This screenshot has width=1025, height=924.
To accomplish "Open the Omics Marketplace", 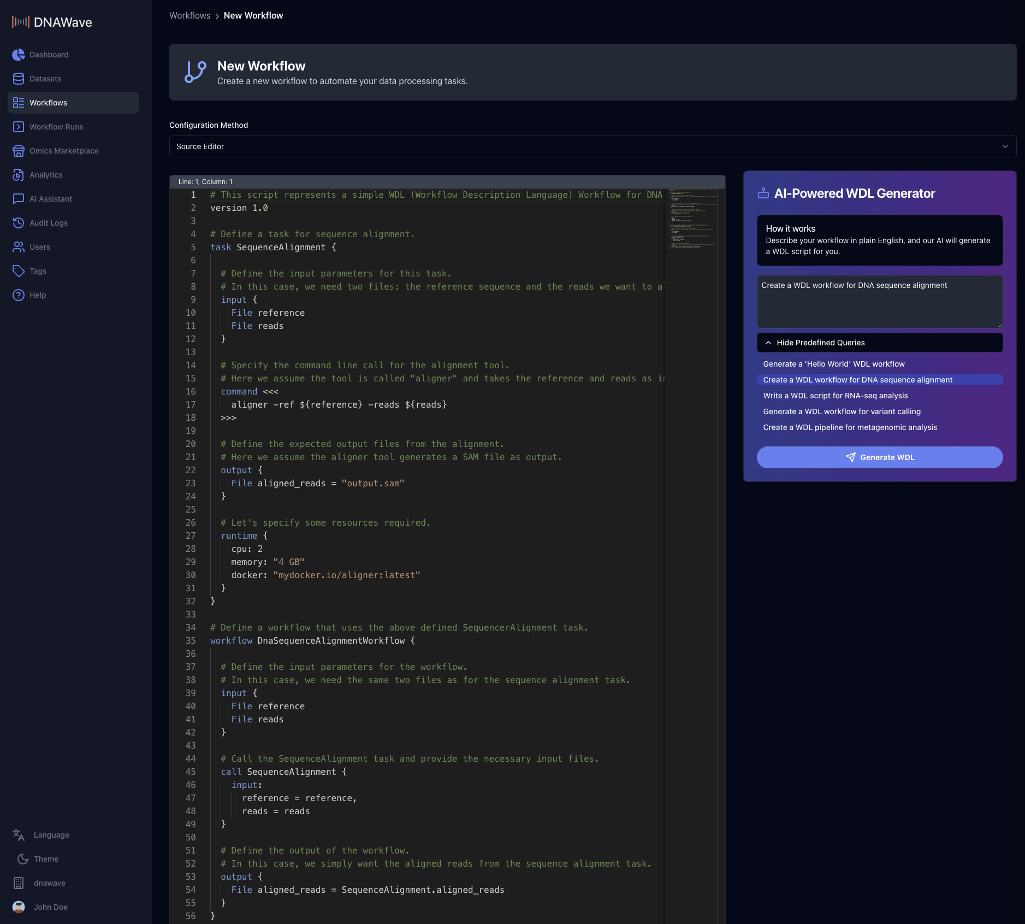I will tap(64, 151).
